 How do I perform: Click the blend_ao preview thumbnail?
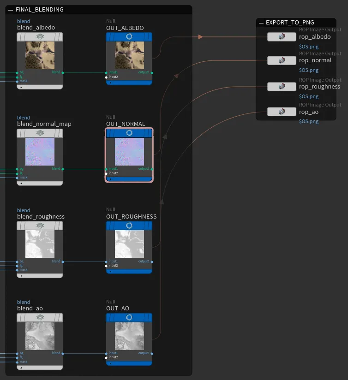[40, 336]
